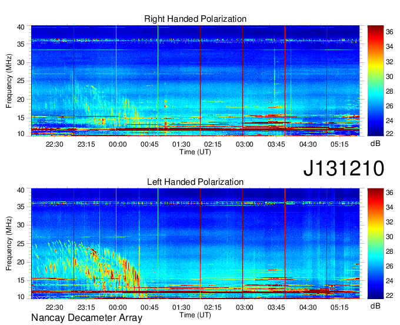
Task: Click 01:30 tick on top time axis
Action: pyautogui.click(x=181, y=144)
